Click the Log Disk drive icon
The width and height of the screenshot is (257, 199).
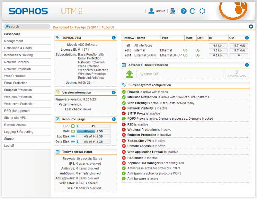click(73, 136)
